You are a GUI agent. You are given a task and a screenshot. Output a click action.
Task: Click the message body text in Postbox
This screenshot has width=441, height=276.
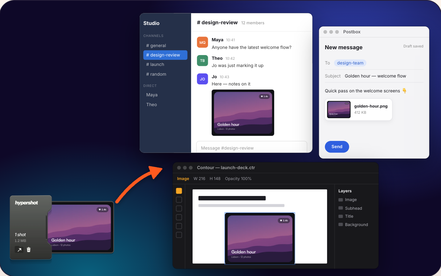pos(366,91)
